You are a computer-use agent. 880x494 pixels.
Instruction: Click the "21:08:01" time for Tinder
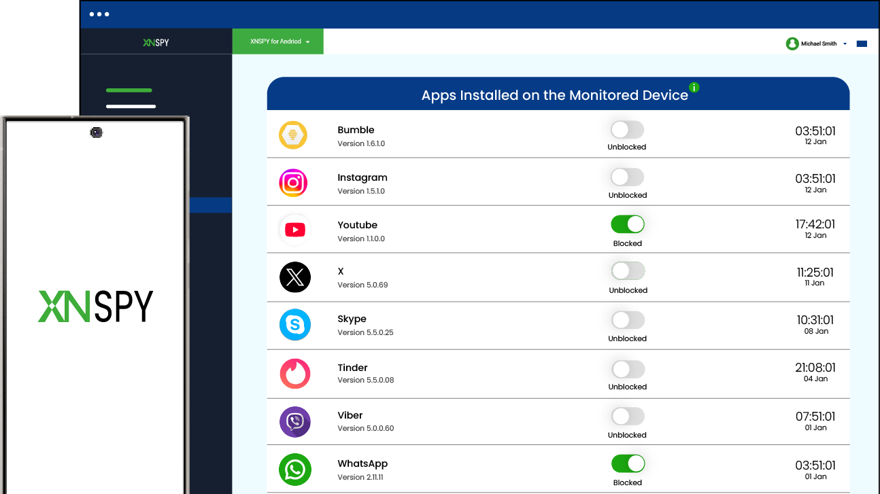[815, 368]
